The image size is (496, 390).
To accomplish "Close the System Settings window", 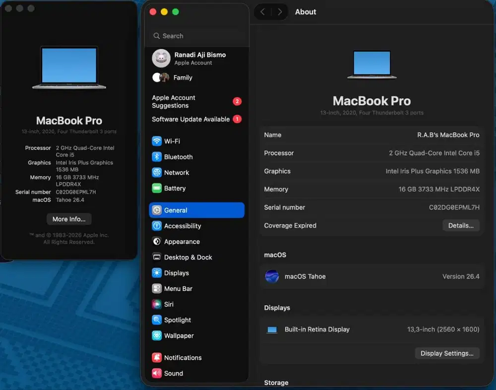I will click(x=153, y=12).
